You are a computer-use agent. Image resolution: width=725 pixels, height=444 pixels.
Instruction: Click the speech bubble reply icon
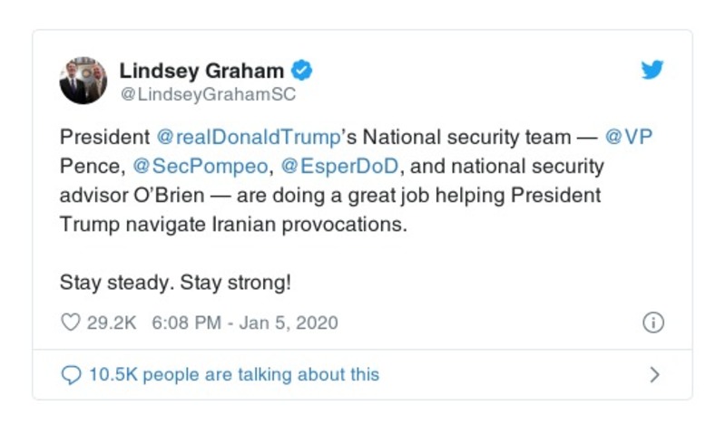70,374
